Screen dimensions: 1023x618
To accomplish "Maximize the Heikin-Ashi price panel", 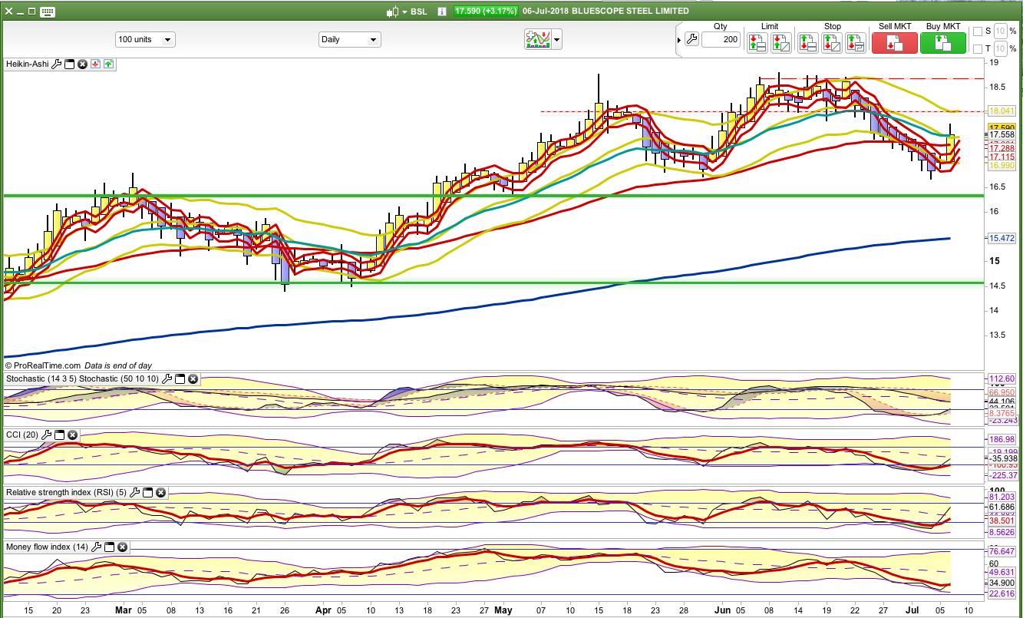I will point(69,64).
